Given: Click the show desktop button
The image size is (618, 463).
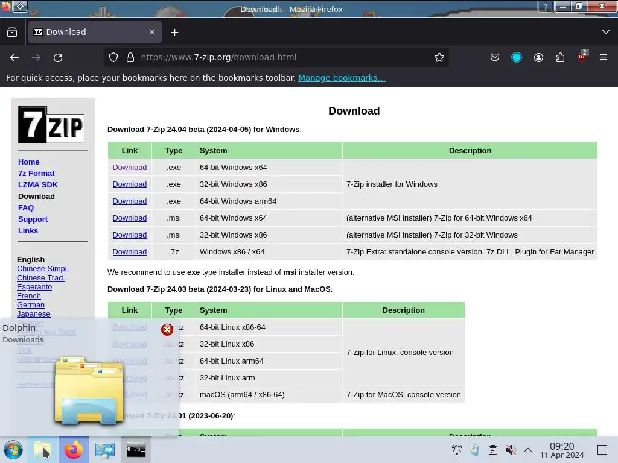Looking at the screenshot, I should click(x=602, y=450).
